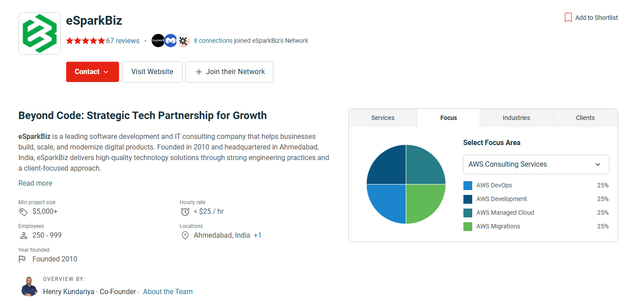Click the Founded 2010 text
Viewport: 638px width, 306px height.
tap(55, 259)
